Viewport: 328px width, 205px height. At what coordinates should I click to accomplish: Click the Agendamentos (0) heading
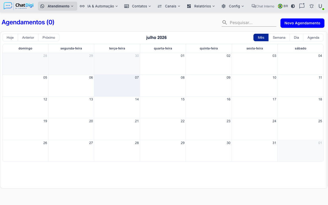click(x=28, y=22)
